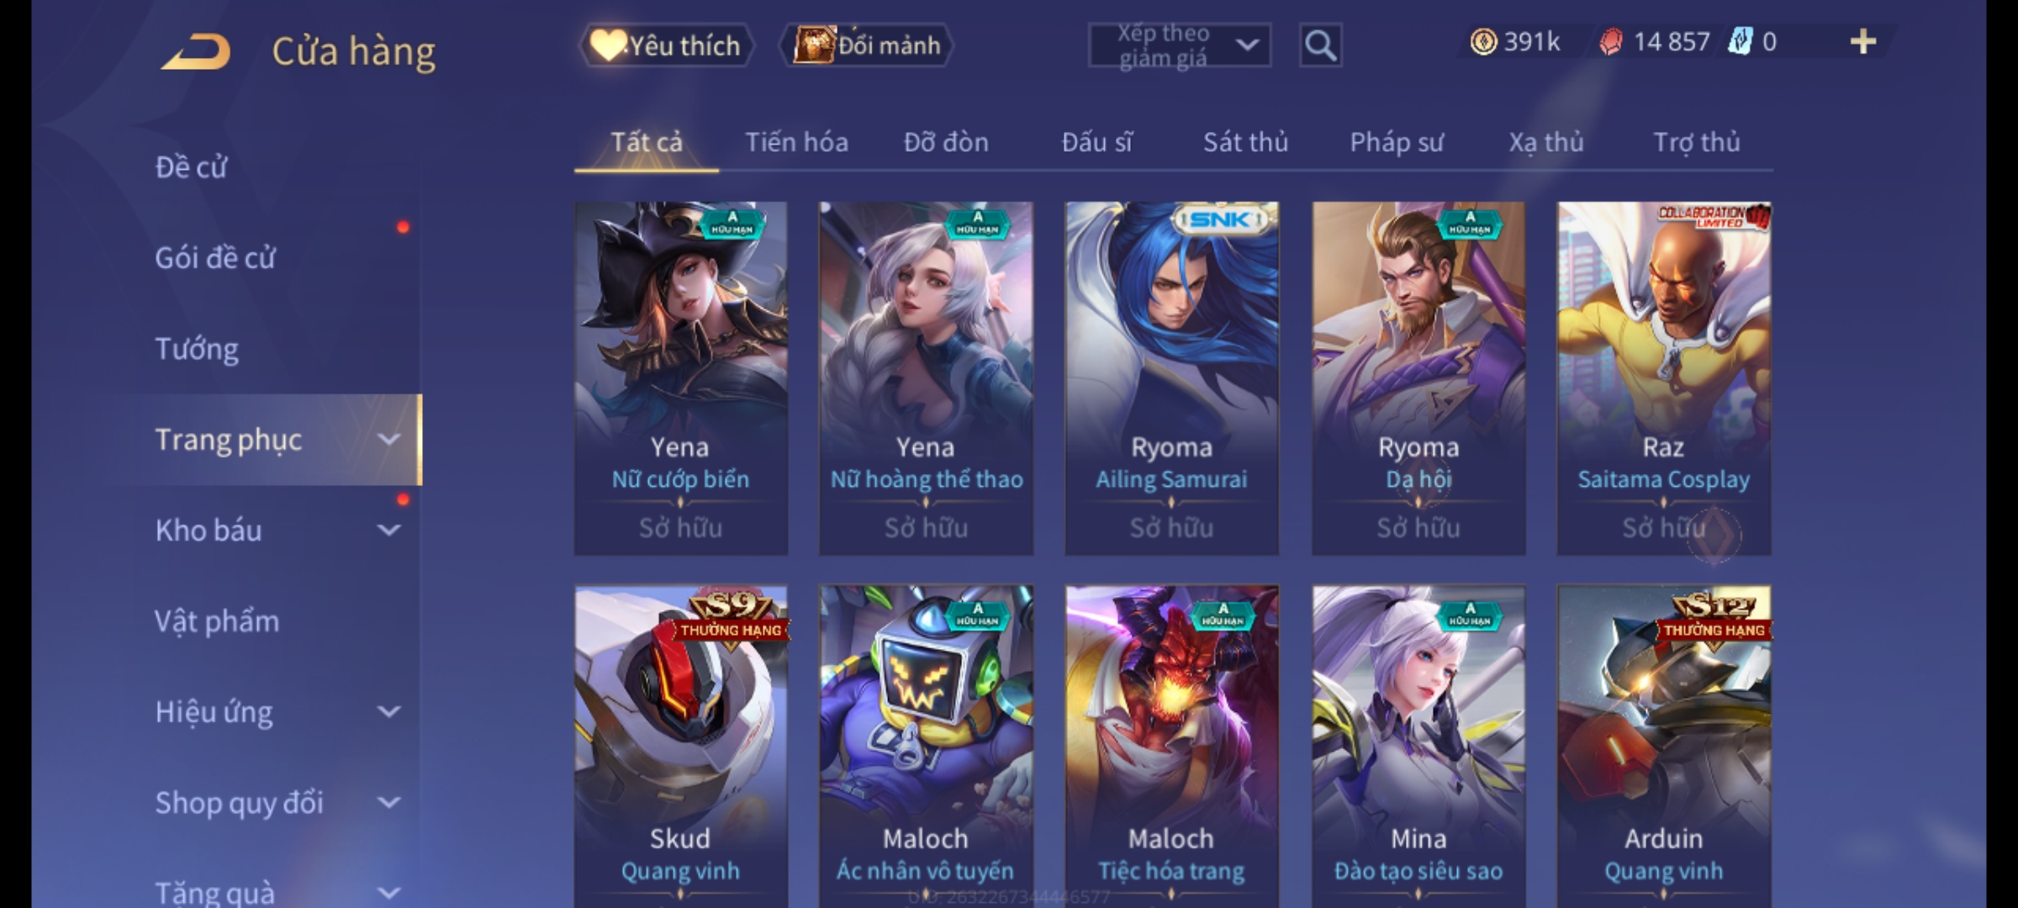Go to Gói đề cử in sidebar
Viewport: 2018px width, 908px height.
(x=215, y=258)
